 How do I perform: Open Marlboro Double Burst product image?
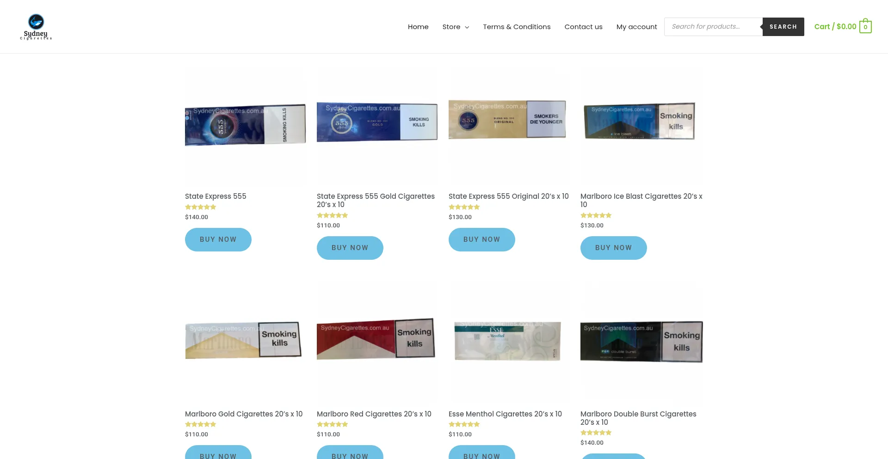[641, 343]
